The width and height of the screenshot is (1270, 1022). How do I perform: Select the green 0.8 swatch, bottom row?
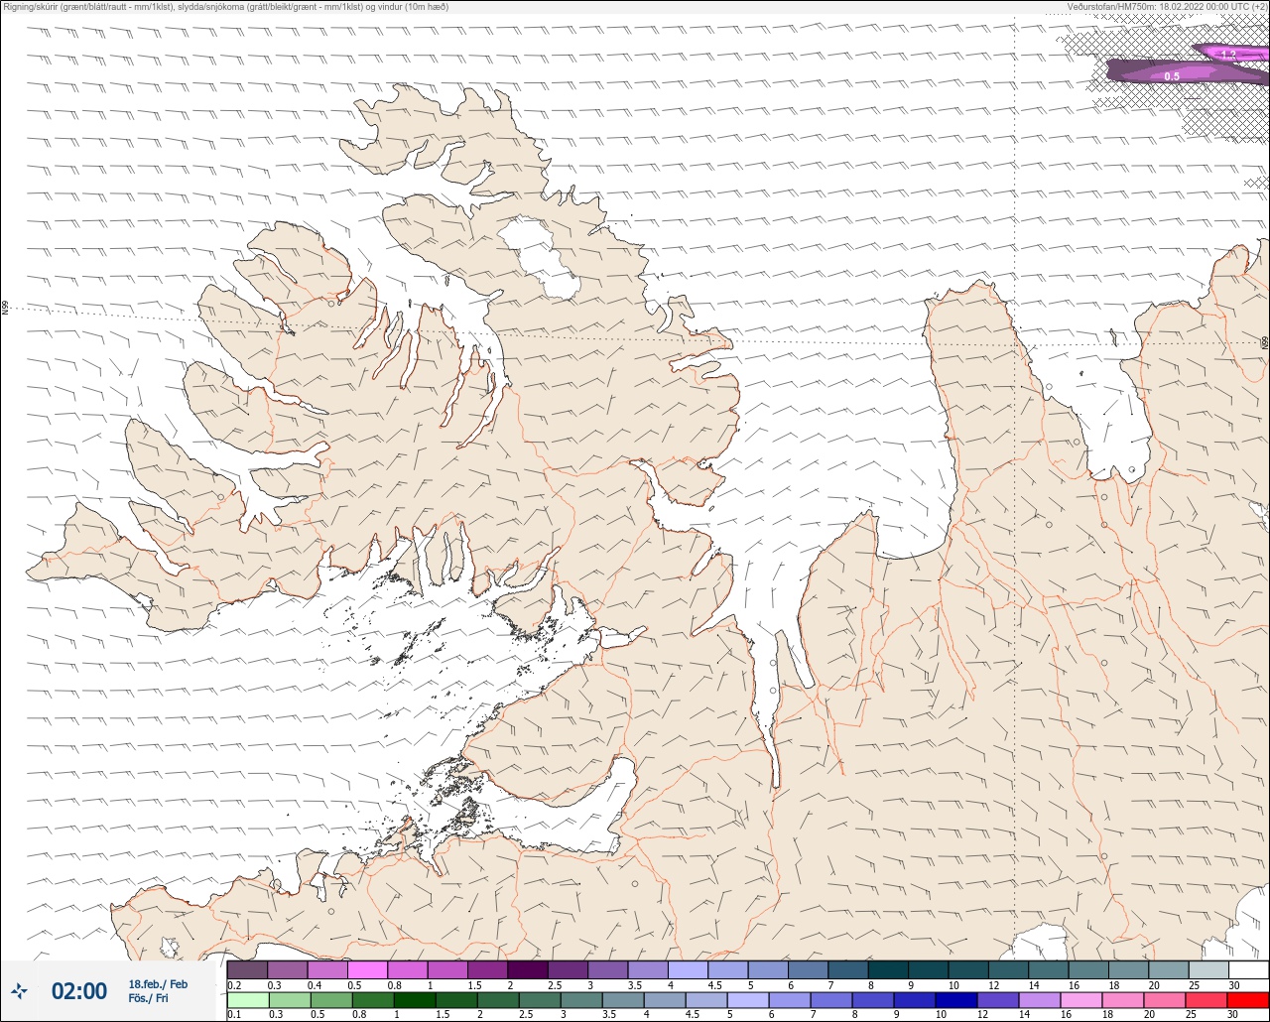[372, 999]
